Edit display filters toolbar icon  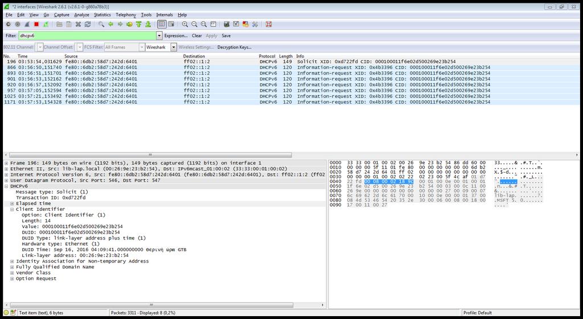click(x=236, y=24)
